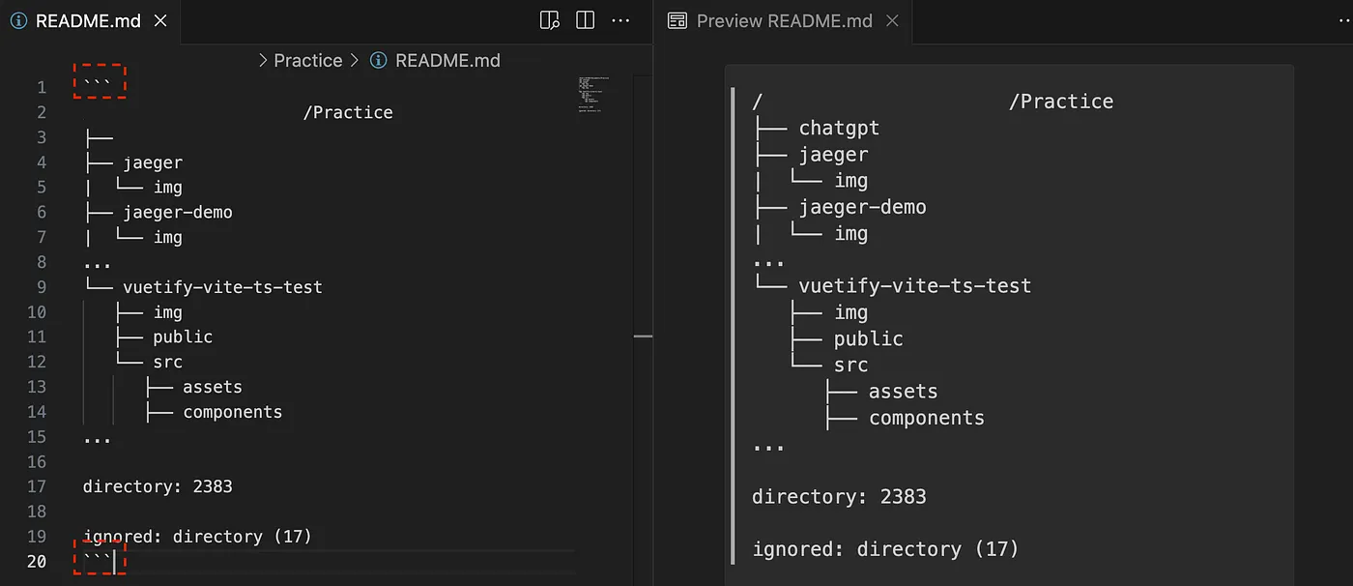
Task: Click 'src' on editor line 12
Action: click(x=168, y=363)
